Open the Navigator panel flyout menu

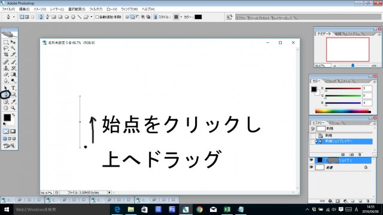[x=379, y=35]
